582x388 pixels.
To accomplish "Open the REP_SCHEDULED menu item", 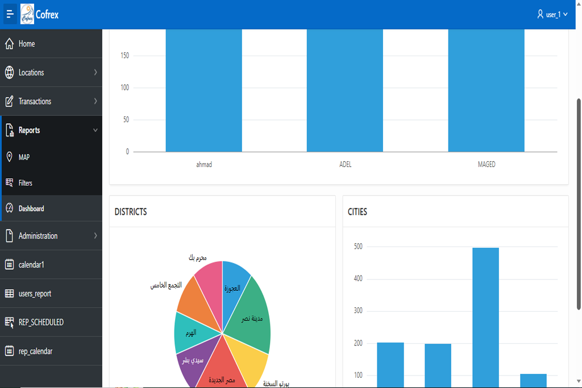I will coord(41,322).
